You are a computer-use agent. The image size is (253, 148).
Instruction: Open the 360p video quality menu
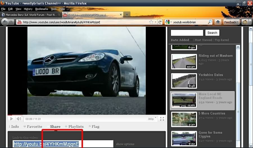click(152, 119)
